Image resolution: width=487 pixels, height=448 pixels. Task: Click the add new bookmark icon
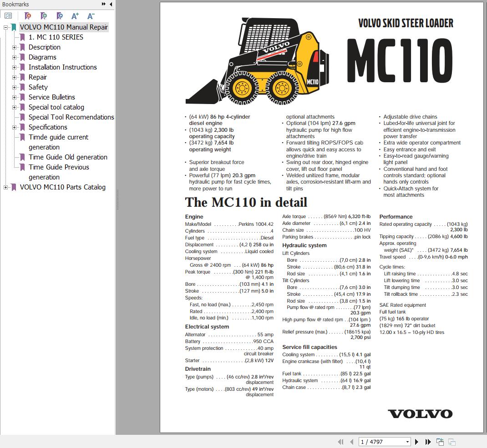(x=44, y=16)
